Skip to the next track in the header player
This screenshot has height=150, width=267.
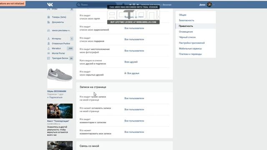[x=138, y=5]
